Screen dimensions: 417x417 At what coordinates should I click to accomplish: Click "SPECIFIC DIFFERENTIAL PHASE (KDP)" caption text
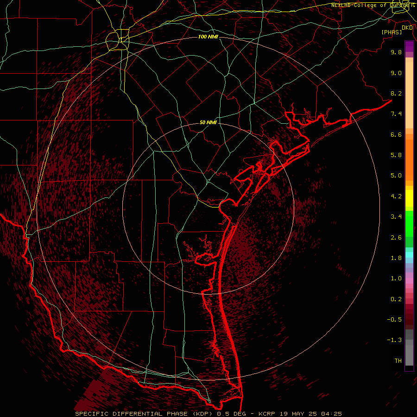[145, 414]
